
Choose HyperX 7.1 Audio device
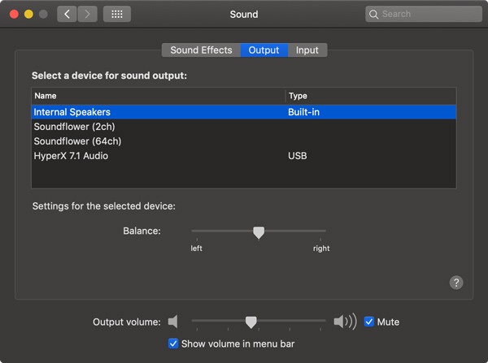pos(71,156)
